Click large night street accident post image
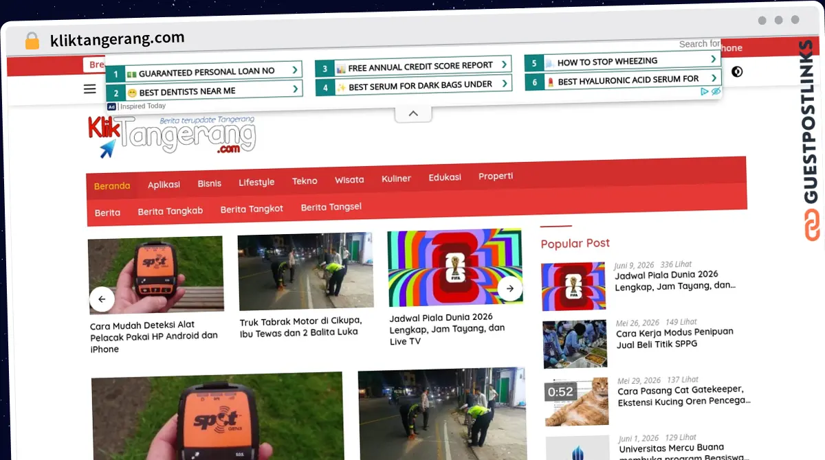 click(443, 414)
